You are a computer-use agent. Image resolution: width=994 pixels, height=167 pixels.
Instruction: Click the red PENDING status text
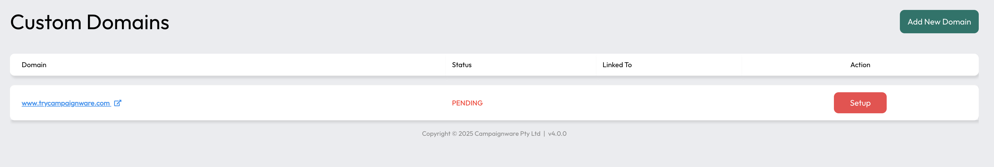467,103
